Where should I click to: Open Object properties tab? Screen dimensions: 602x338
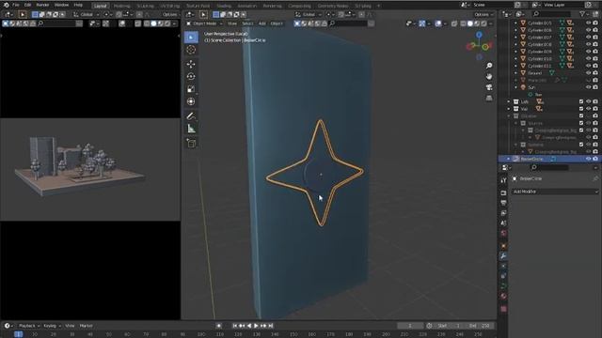pos(503,246)
